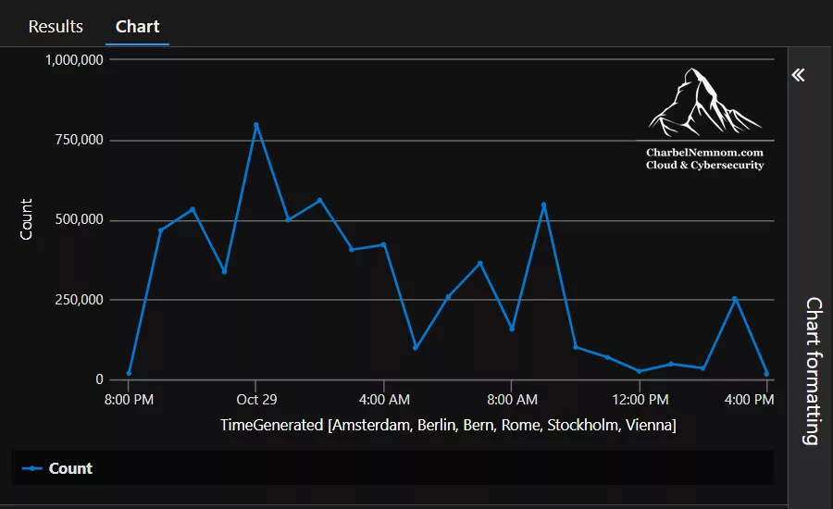The image size is (833, 509).
Task: Click the 750,000 y-axis label
Action: (x=80, y=140)
